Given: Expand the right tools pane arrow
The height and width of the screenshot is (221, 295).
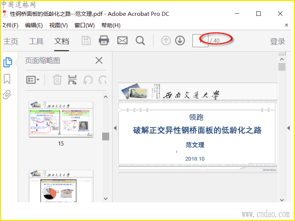Looking at the screenshot, I should click(x=288, y=128).
